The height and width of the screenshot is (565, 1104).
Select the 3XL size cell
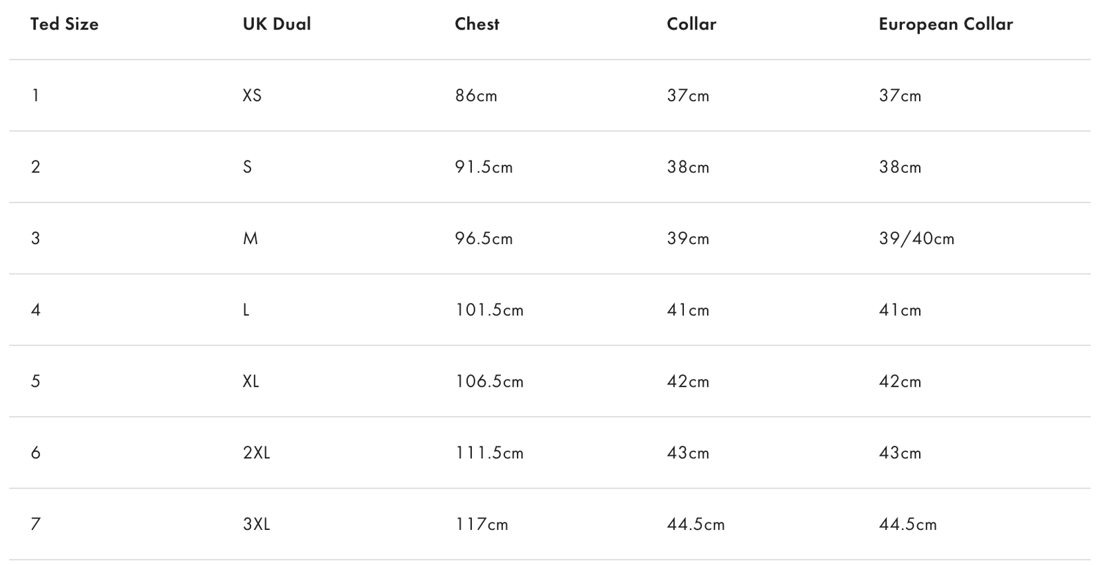point(256,524)
